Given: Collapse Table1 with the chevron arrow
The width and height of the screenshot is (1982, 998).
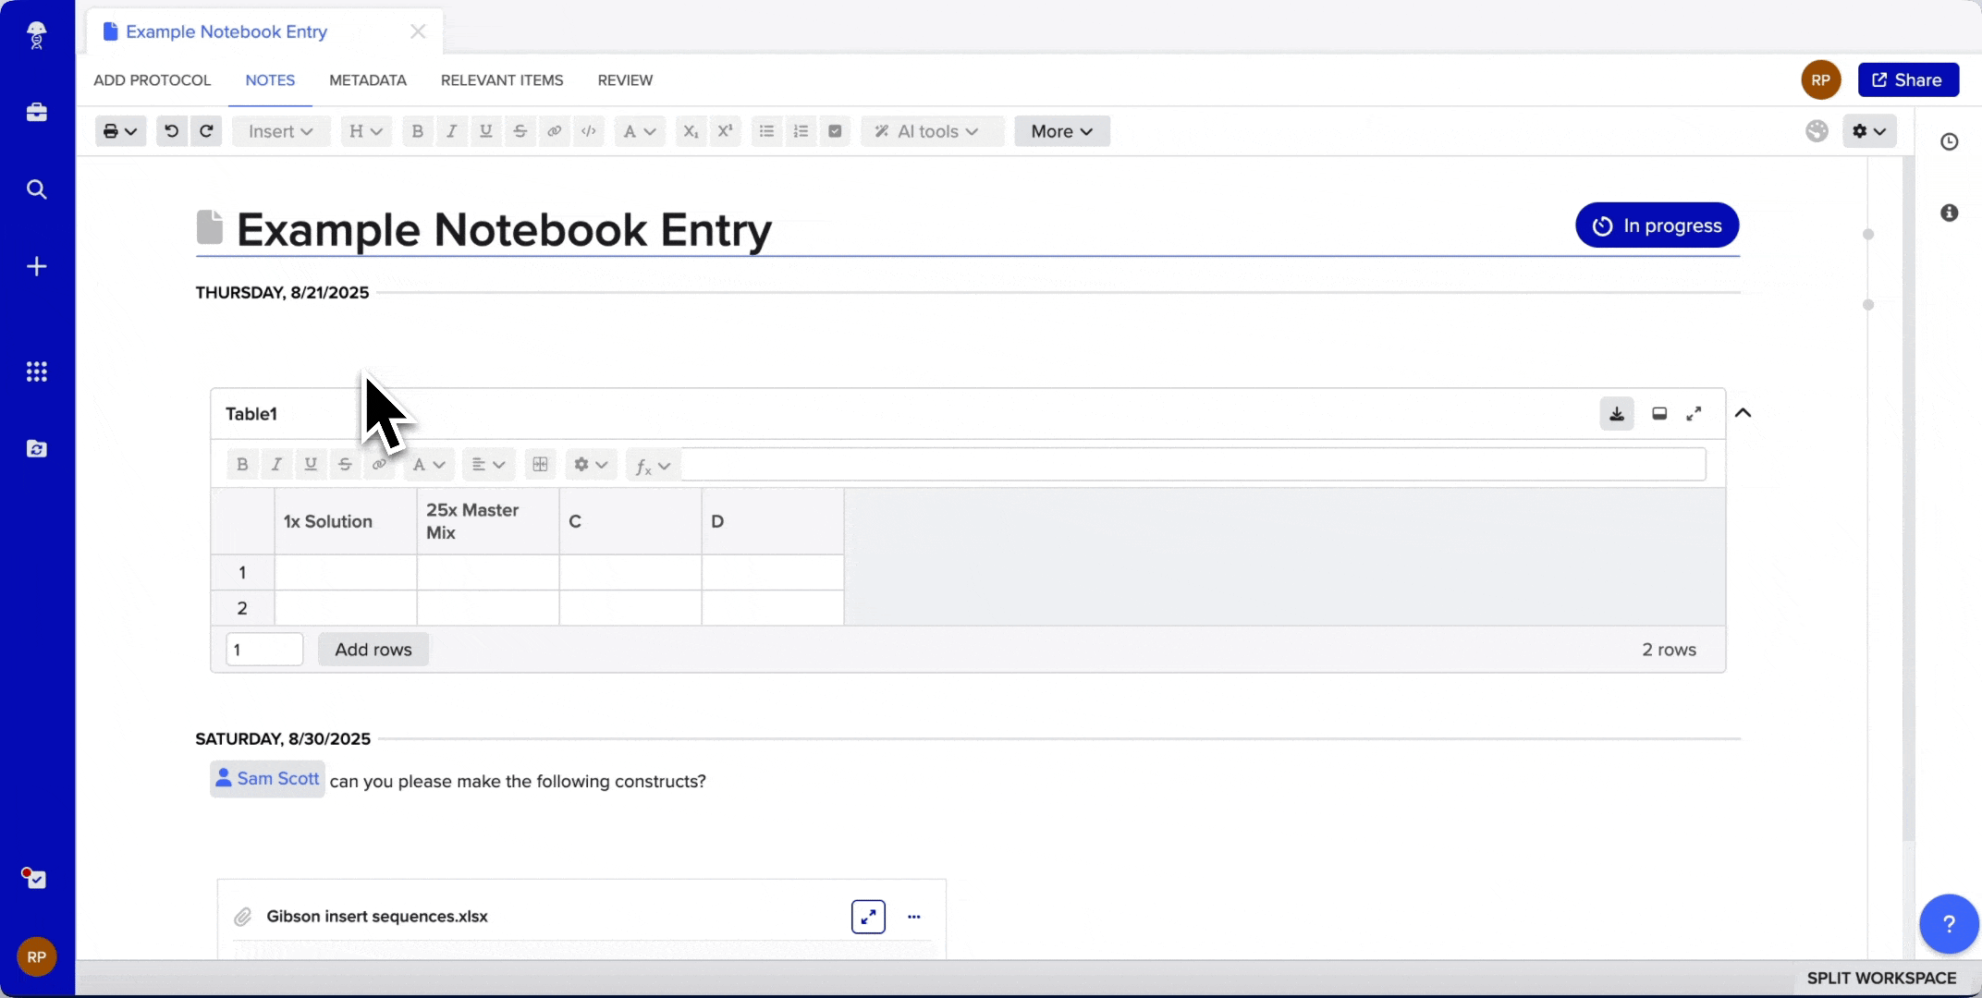Looking at the screenshot, I should tap(1743, 413).
